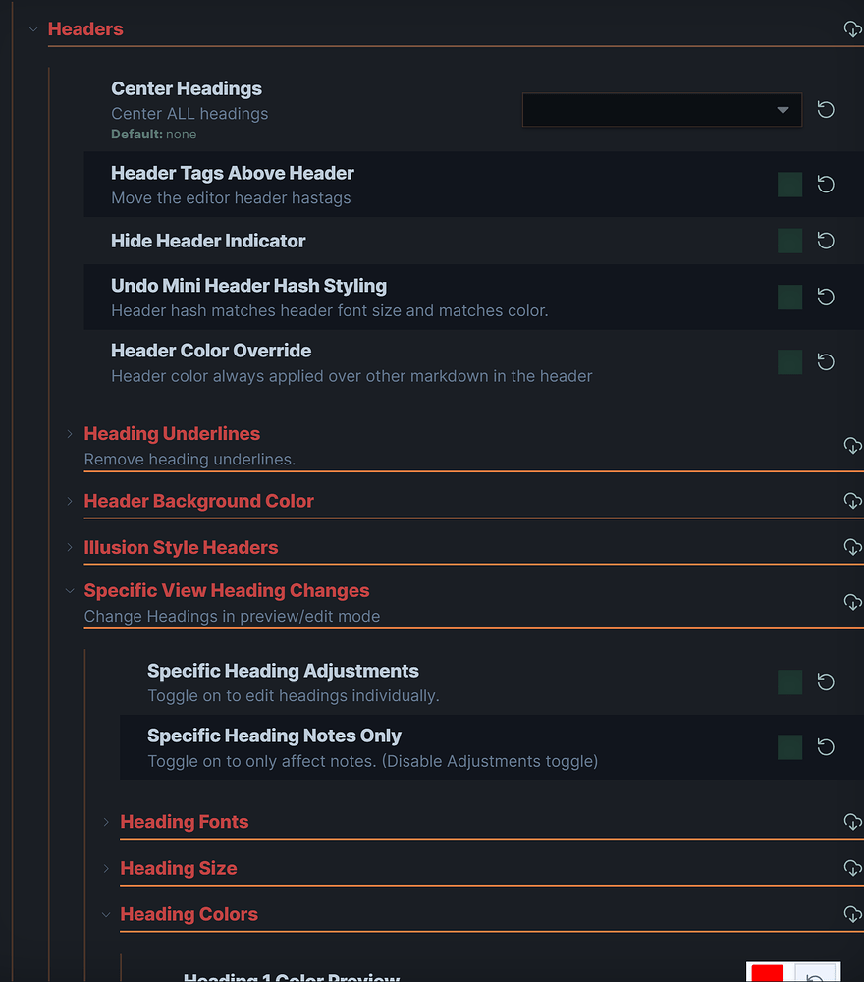Click the Headers section title
This screenshot has width=864, height=982.
click(x=85, y=28)
